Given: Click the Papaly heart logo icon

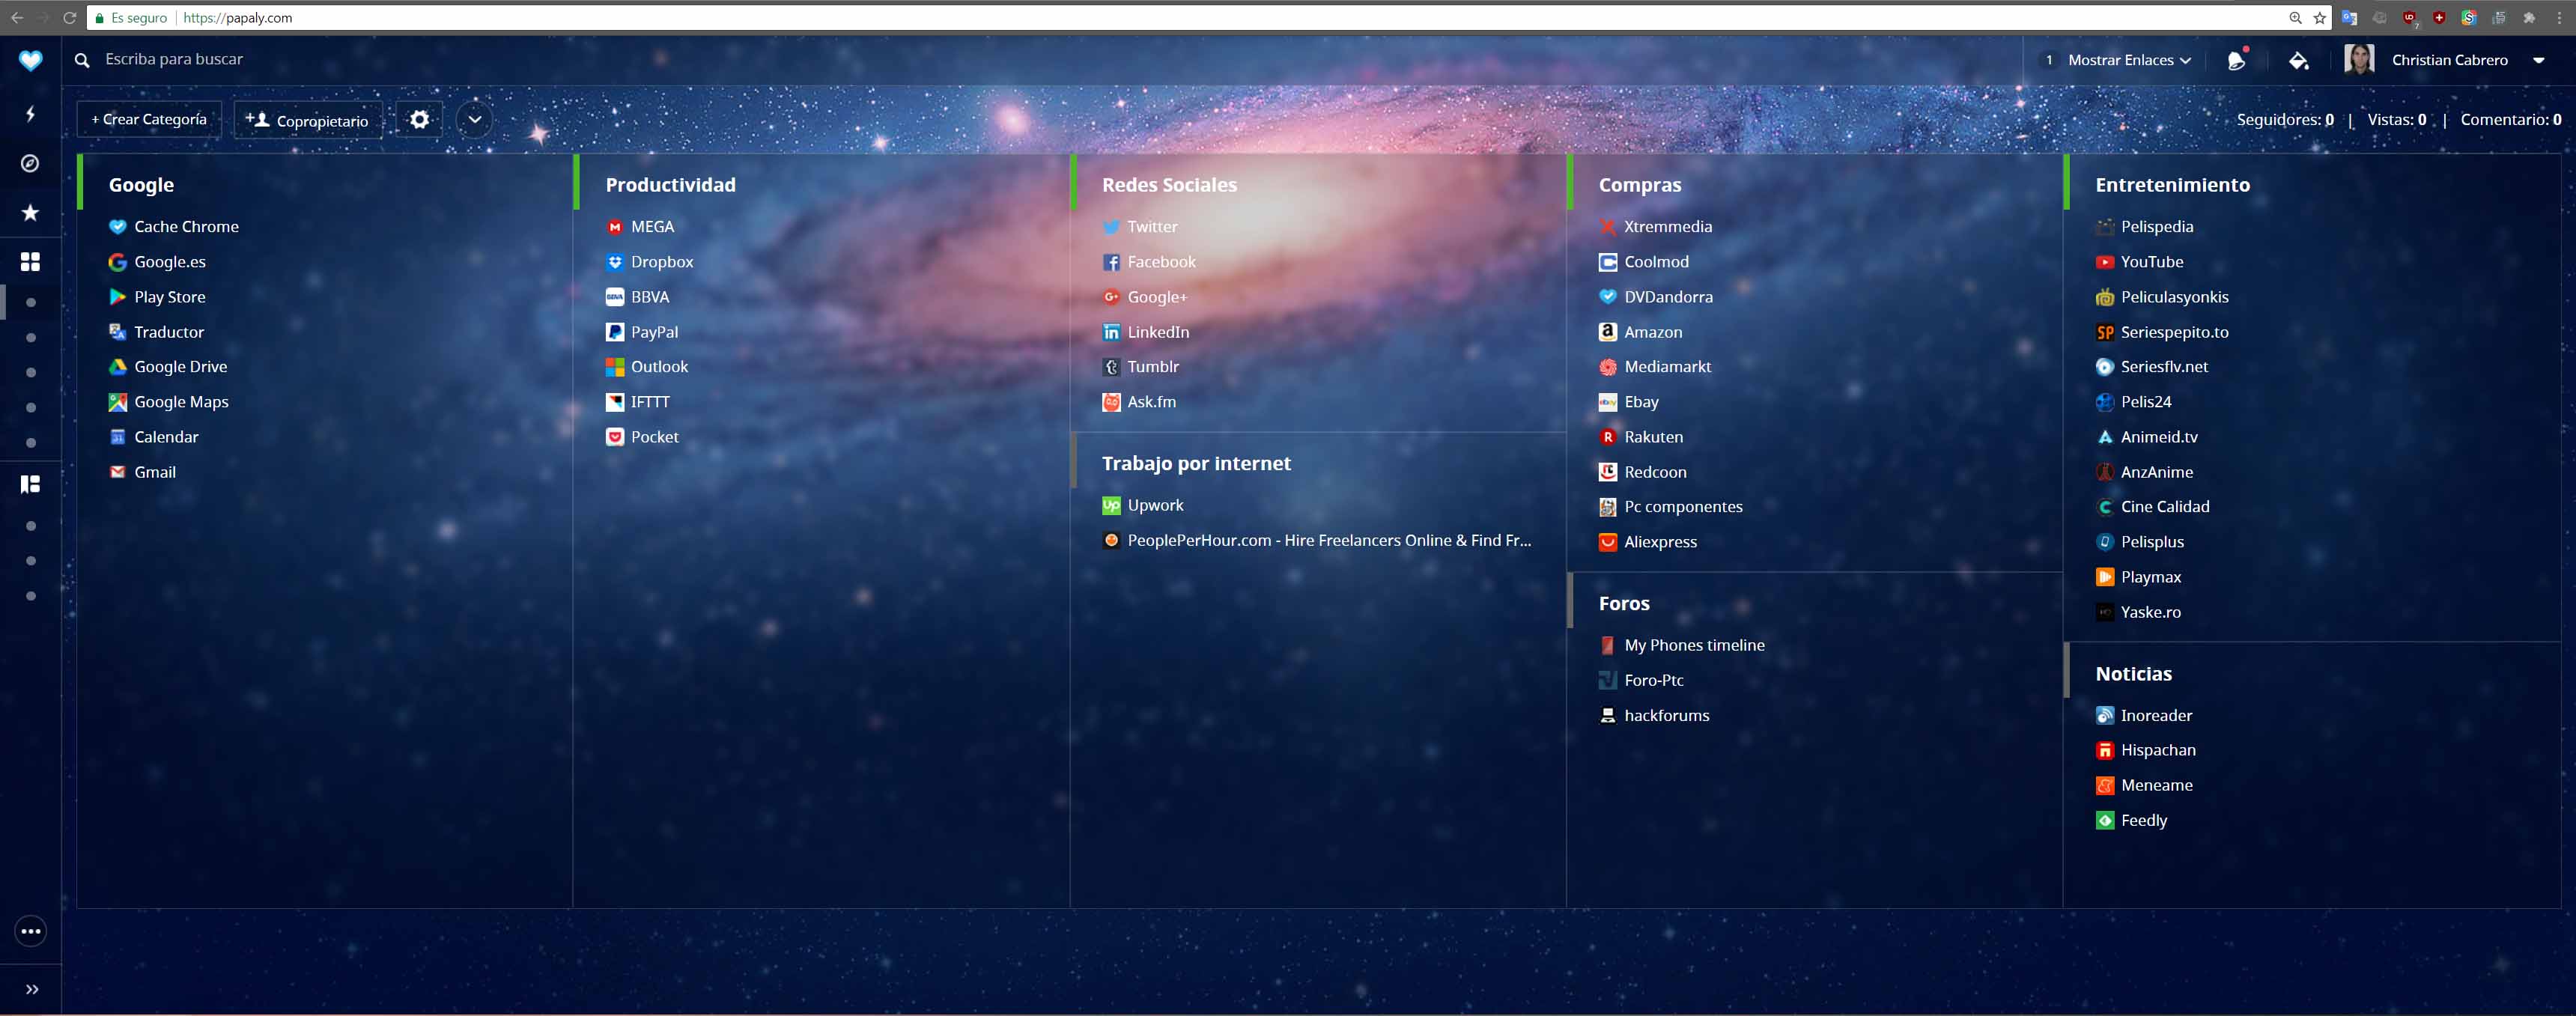Looking at the screenshot, I should click(30, 60).
